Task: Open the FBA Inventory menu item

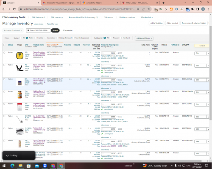Action: pos(57,17)
